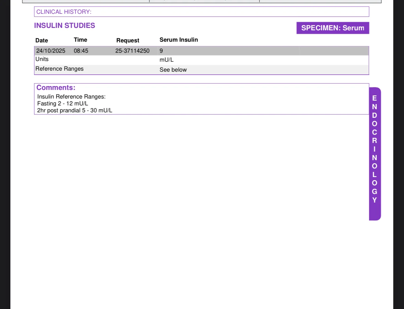Select the time 08:45 cell
This screenshot has height=309, width=404.
[x=81, y=51]
